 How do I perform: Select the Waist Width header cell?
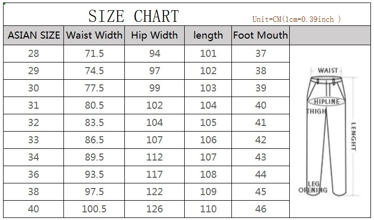pyautogui.click(x=94, y=36)
